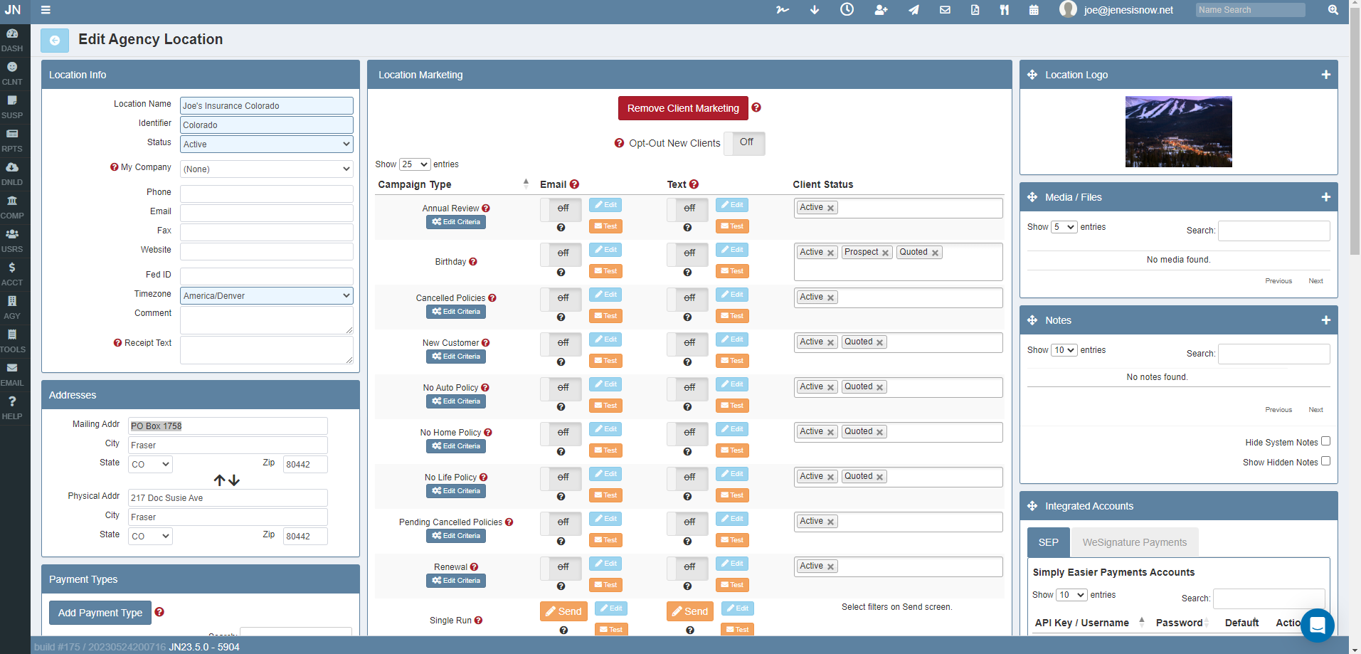This screenshot has width=1361, height=654.
Task: Toggle Annual Review email switch
Action: [561, 209]
